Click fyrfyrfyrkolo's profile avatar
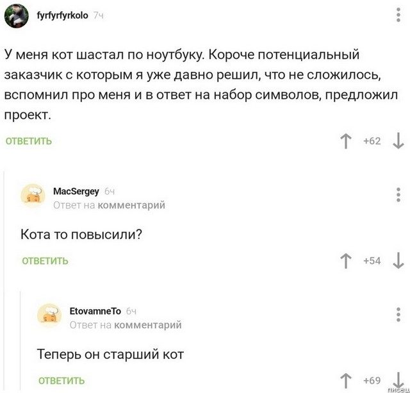The width and height of the screenshot is (410, 393). (17, 16)
